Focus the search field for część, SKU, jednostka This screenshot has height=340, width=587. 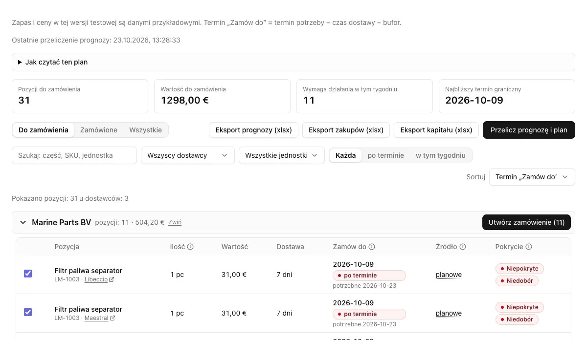pyautogui.click(x=74, y=155)
